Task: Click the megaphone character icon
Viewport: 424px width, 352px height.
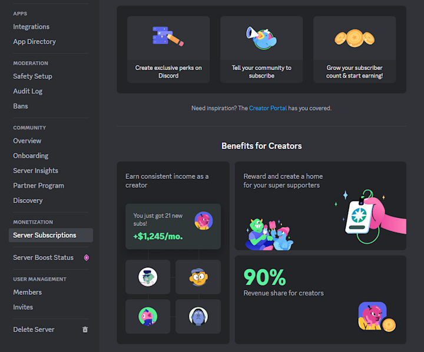Action: [x=261, y=38]
